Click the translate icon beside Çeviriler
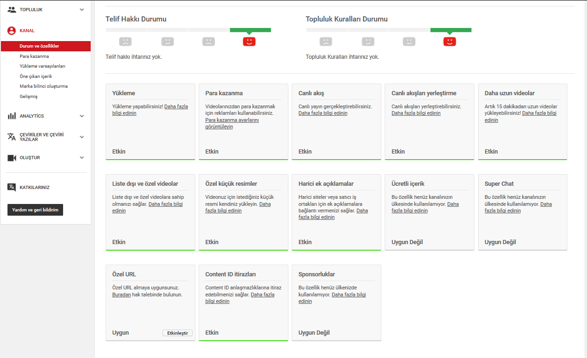 click(12, 137)
